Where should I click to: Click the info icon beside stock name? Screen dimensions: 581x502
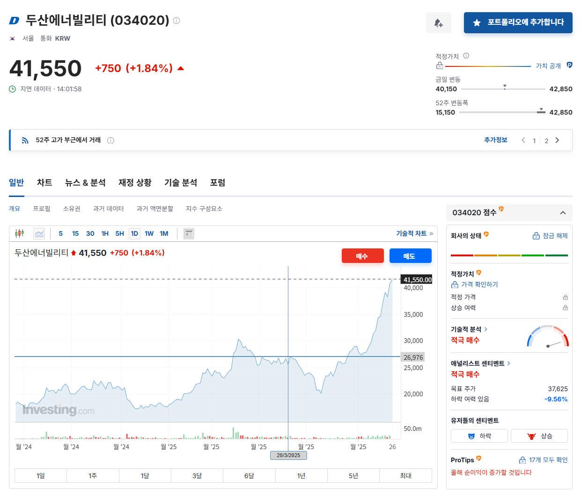(x=177, y=21)
